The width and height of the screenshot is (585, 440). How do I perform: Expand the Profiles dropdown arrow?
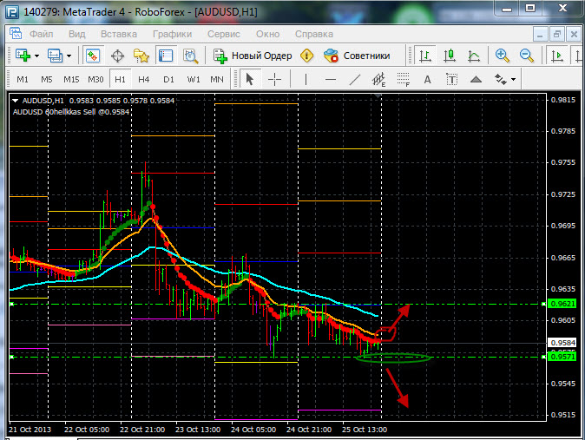click(69, 56)
